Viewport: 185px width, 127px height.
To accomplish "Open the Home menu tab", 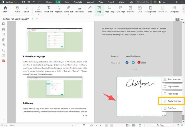I will pyautogui.click(x=49, y=2).
